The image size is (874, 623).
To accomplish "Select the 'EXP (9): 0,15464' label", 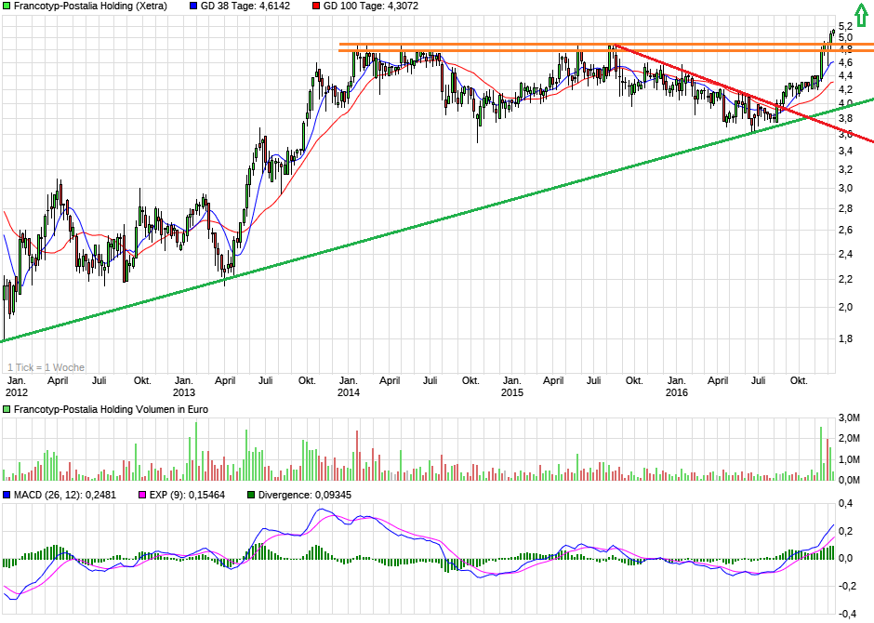I will (187, 495).
